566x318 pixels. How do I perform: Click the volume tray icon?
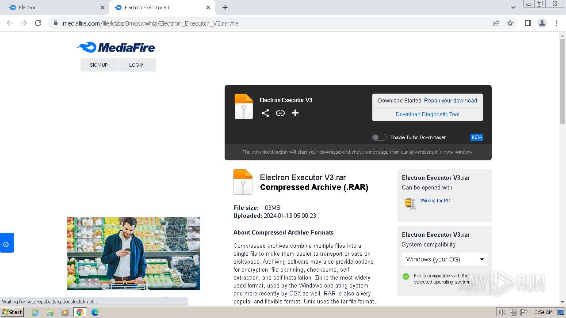pos(502,312)
